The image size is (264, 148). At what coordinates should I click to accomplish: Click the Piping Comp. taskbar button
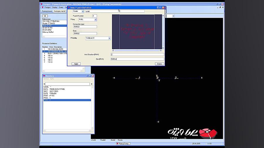tap(123, 144)
